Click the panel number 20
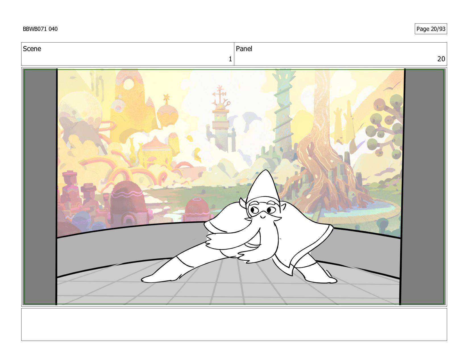Screen dimensions: 469x362 [441, 59]
